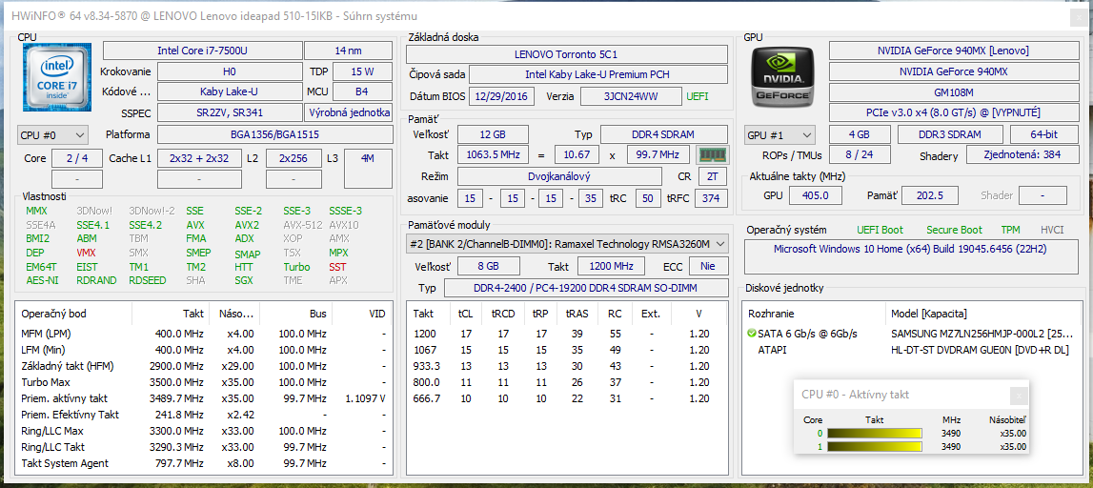This screenshot has height=488, width=1093.
Task: Click the Kaby Lake-U codename field
Action: pyautogui.click(x=229, y=91)
